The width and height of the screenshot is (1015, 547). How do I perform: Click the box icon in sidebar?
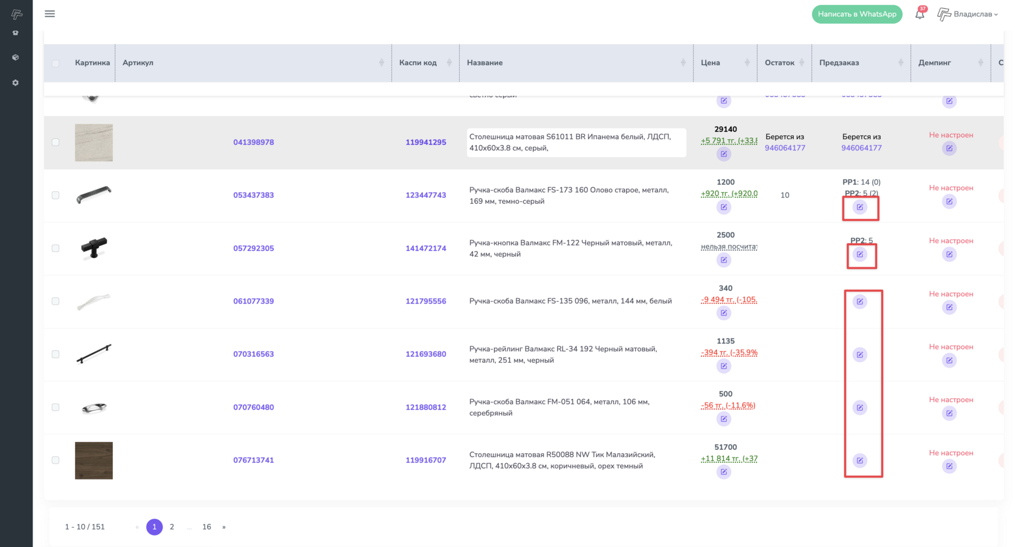(16, 57)
